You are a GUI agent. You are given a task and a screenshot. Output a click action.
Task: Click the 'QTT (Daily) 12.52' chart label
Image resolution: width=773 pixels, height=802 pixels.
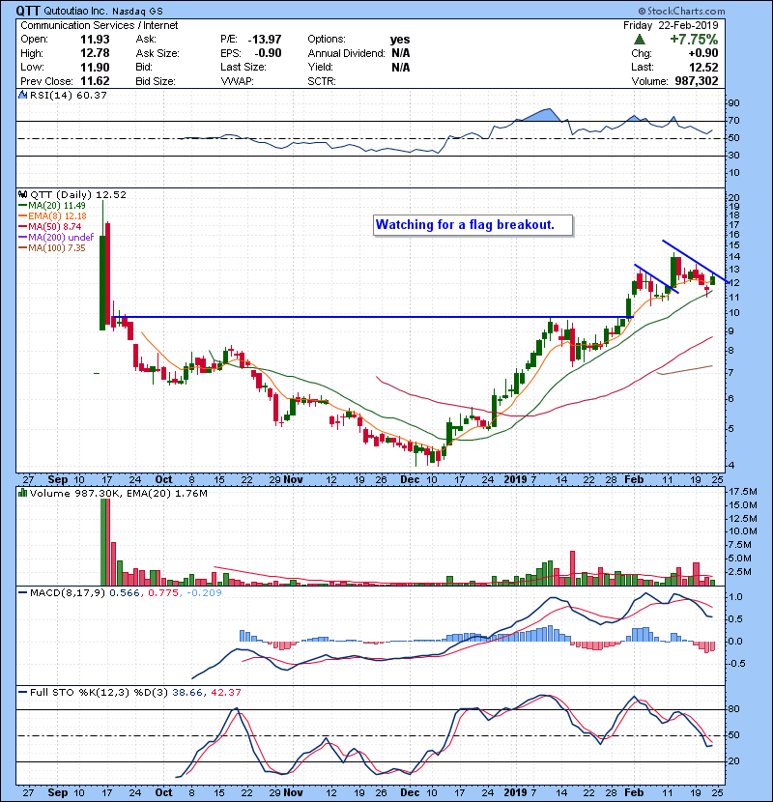78,194
